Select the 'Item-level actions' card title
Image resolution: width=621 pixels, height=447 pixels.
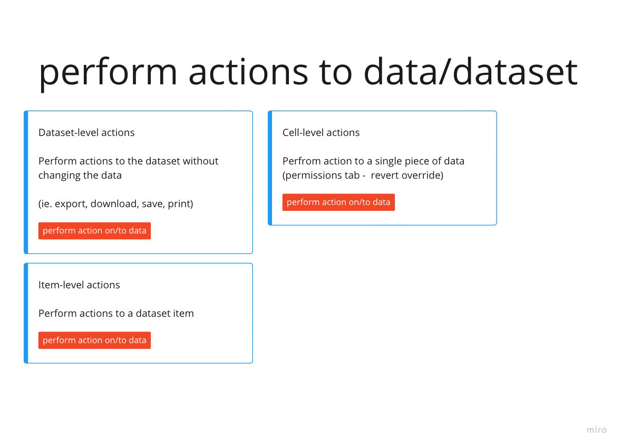coord(79,285)
